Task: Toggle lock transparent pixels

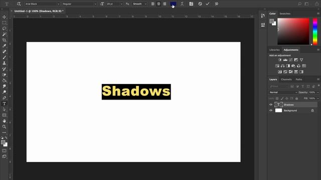Action: pos(277,98)
